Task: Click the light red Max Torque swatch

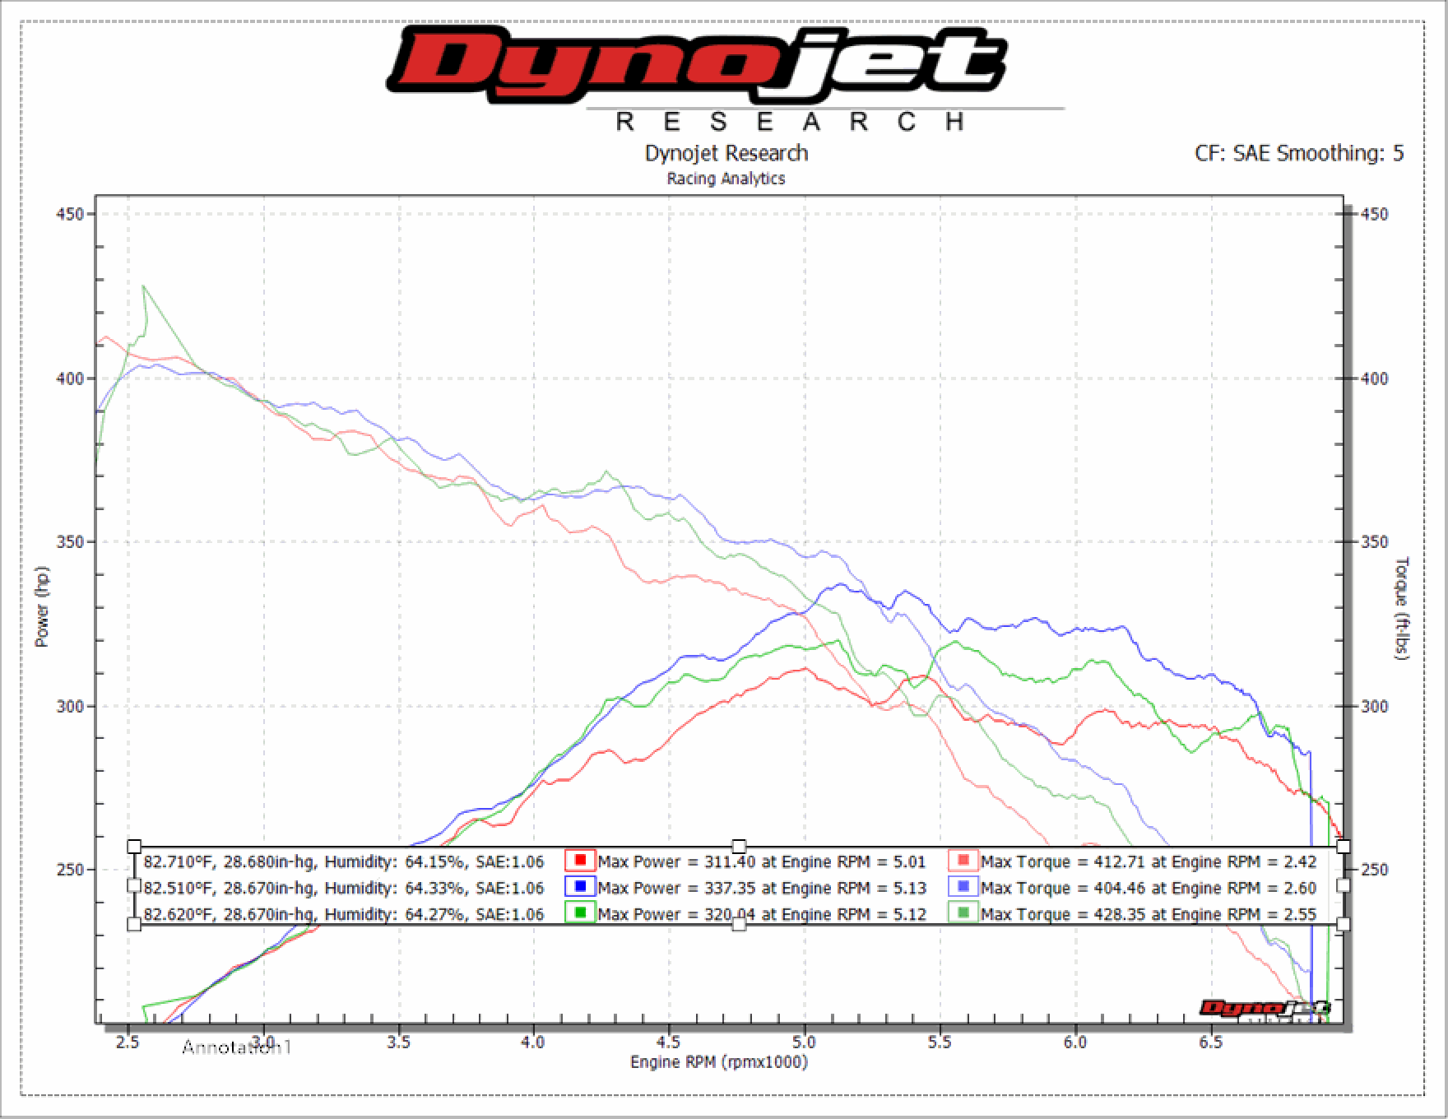Action: (x=963, y=861)
